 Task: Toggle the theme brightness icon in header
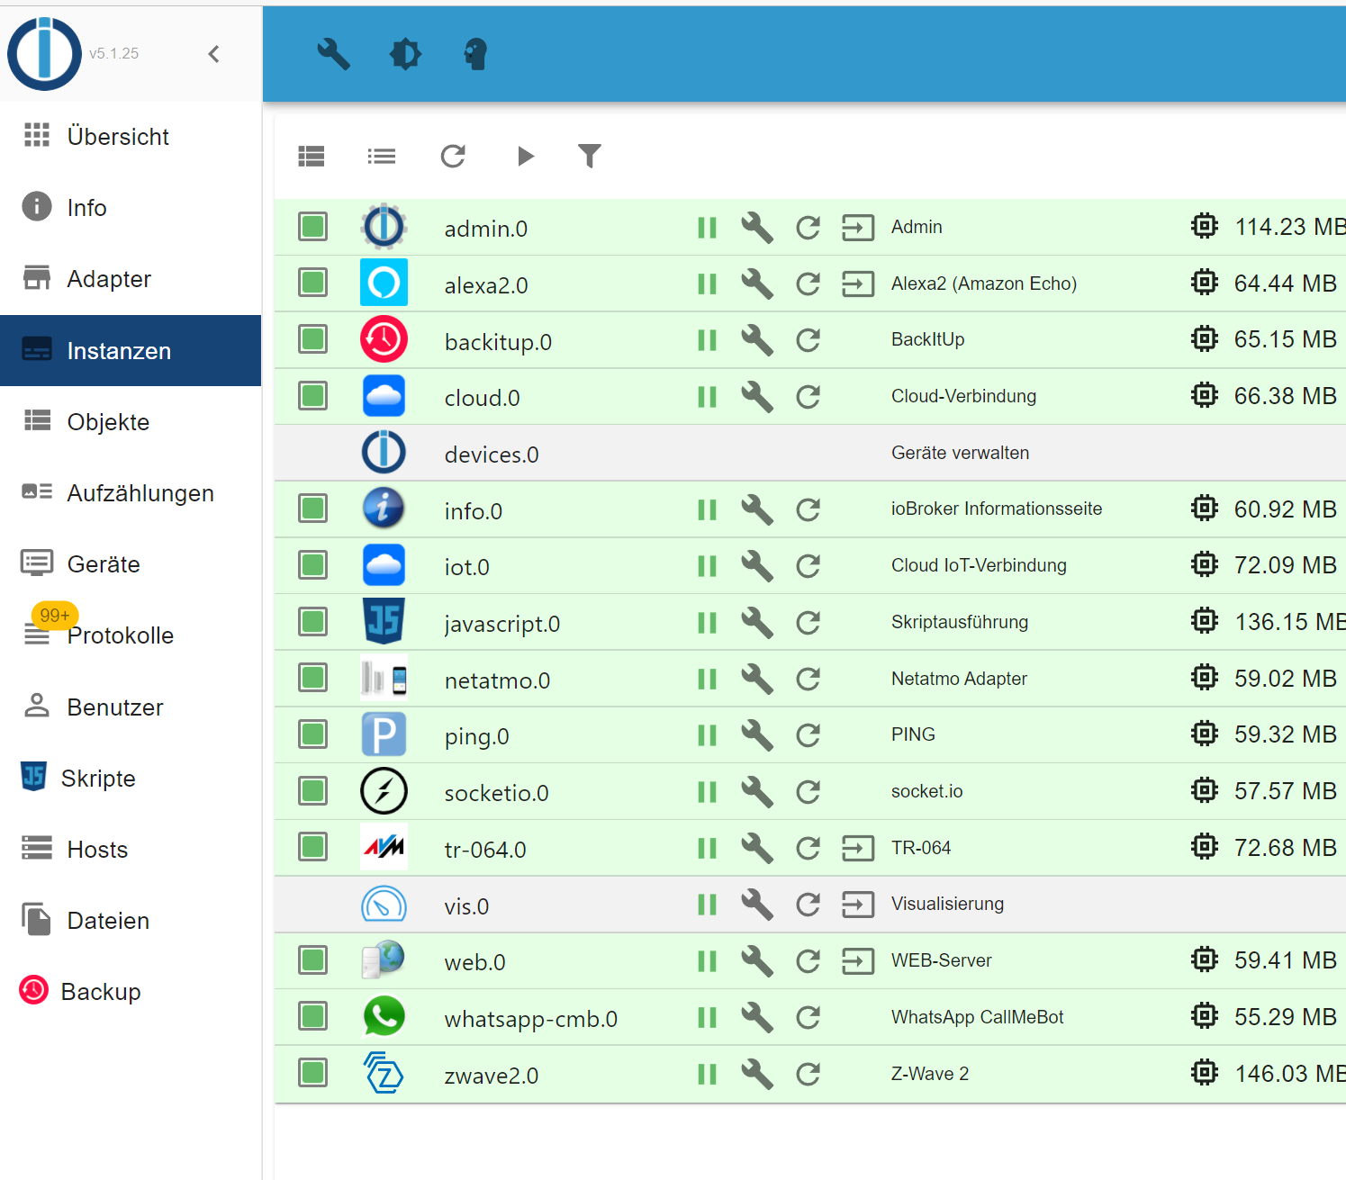pos(405,54)
